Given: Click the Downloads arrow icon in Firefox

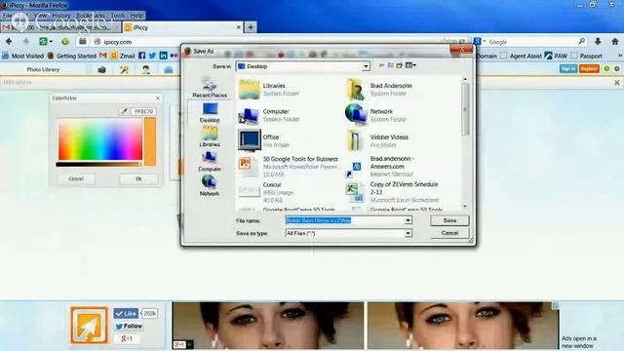Looking at the screenshot, I should (x=598, y=41).
